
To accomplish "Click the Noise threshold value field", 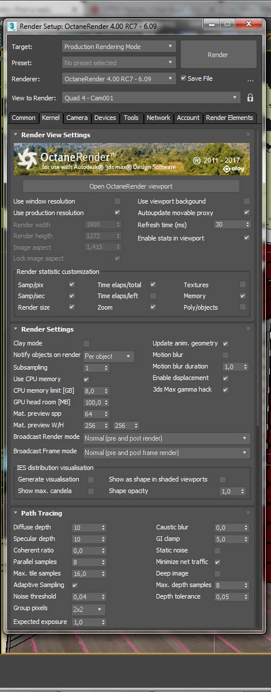I will pos(86,597).
